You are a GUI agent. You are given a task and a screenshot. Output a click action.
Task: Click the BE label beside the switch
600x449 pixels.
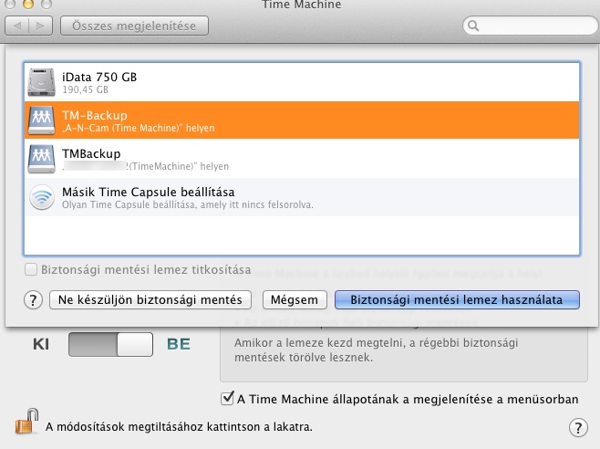click(179, 344)
